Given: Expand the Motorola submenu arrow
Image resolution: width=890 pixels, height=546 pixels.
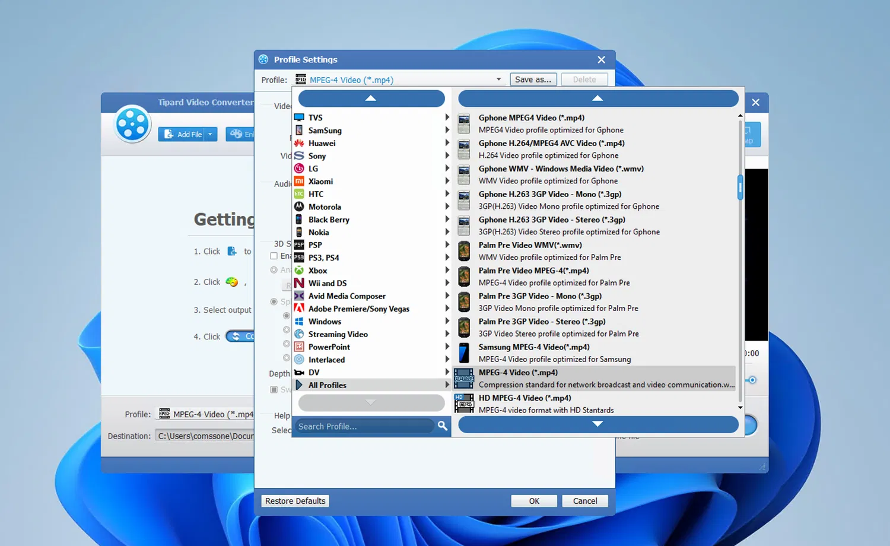Looking at the screenshot, I should point(447,207).
